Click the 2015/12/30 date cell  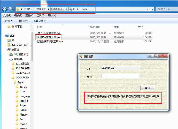pyautogui.click(x=100, y=42)
